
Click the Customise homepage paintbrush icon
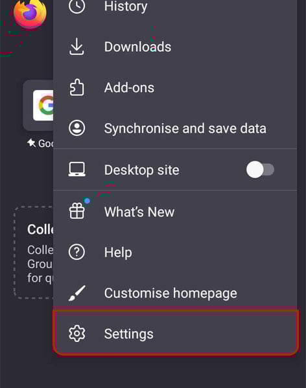point(76,293)
